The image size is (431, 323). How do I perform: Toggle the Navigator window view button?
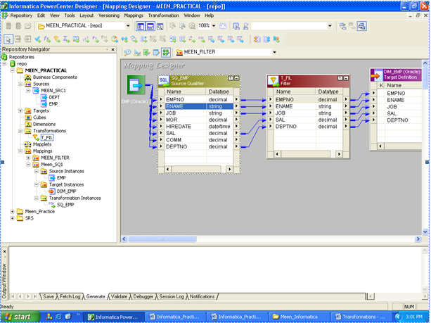pos(141,26)
